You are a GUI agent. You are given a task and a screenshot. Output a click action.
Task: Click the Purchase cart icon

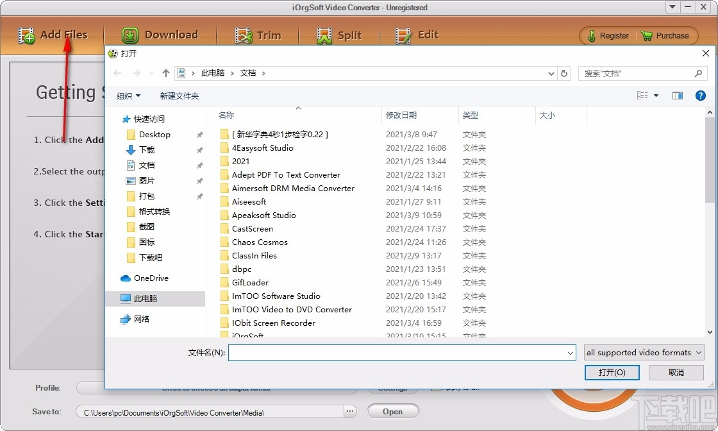point(645,36)
